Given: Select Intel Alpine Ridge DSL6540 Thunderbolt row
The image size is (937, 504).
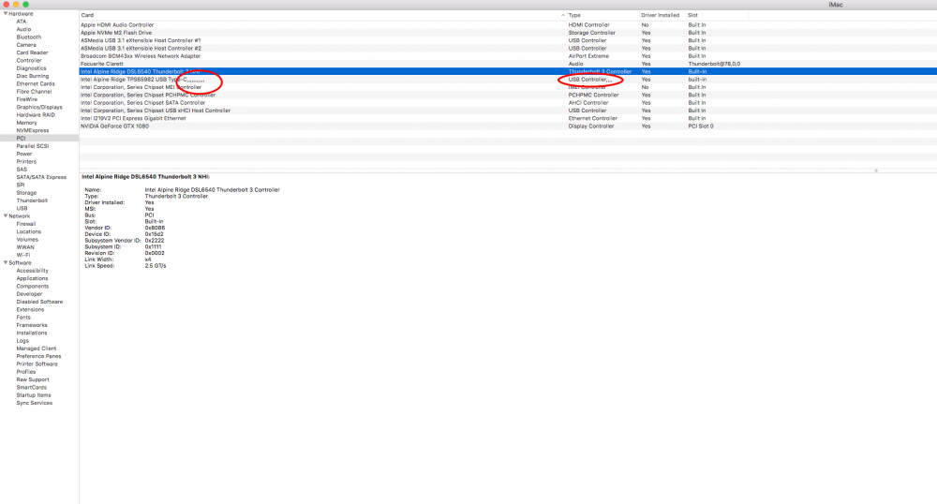Looking at the screenshot, I should click(508, 71).
